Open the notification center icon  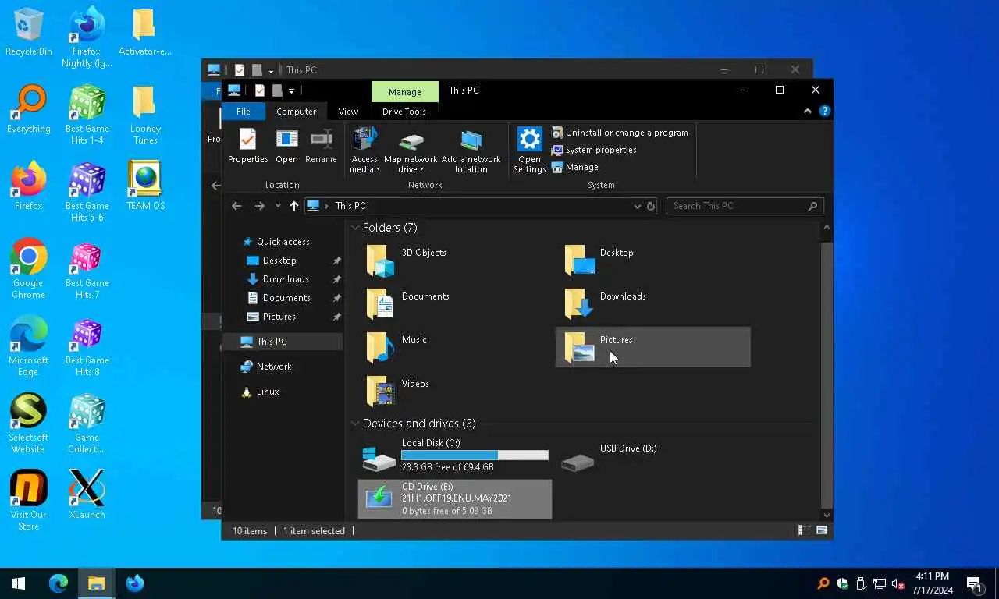(x=974, y=583)
